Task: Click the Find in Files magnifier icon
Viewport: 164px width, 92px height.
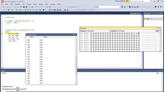Action: click(x=50, y=7)
